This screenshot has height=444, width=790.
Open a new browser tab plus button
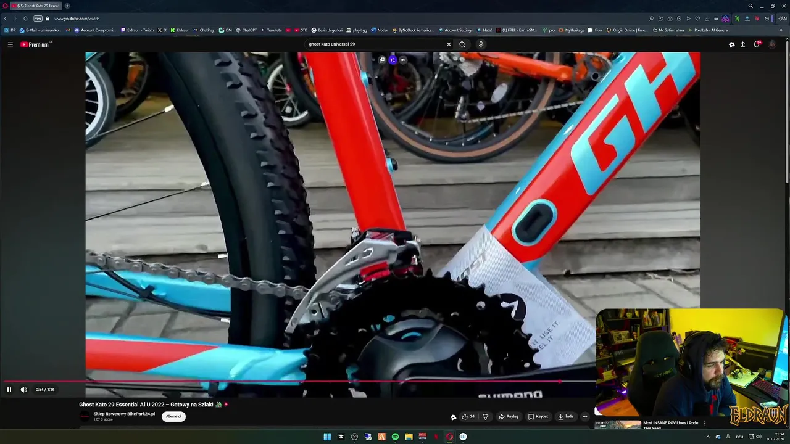click(67, 6)
